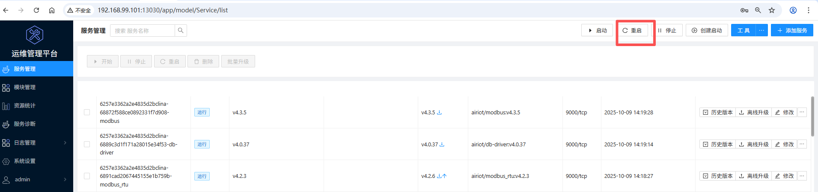Expand the admin user menu
818x192 pixels.
click(65, 179)
